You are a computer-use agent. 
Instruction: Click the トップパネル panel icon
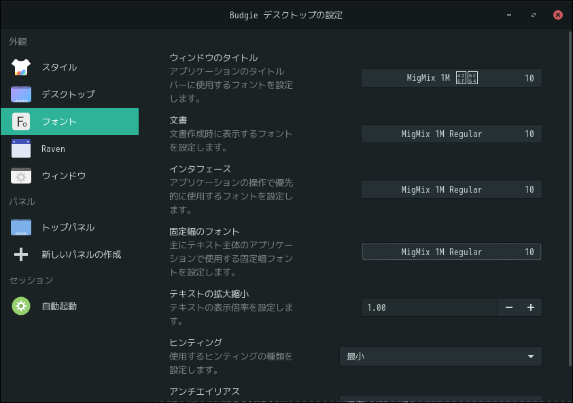tap(21, 227)
